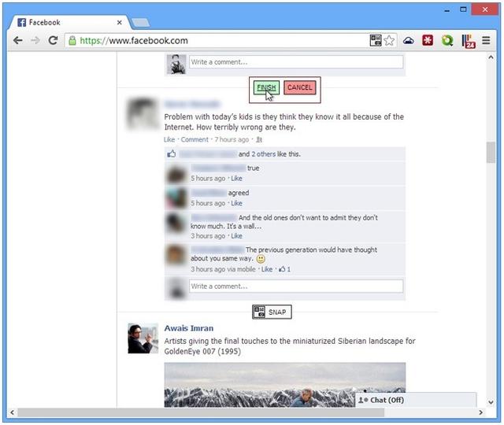The image size is (504, 425).
Task: Maximize the browser window
Action: 463,9
